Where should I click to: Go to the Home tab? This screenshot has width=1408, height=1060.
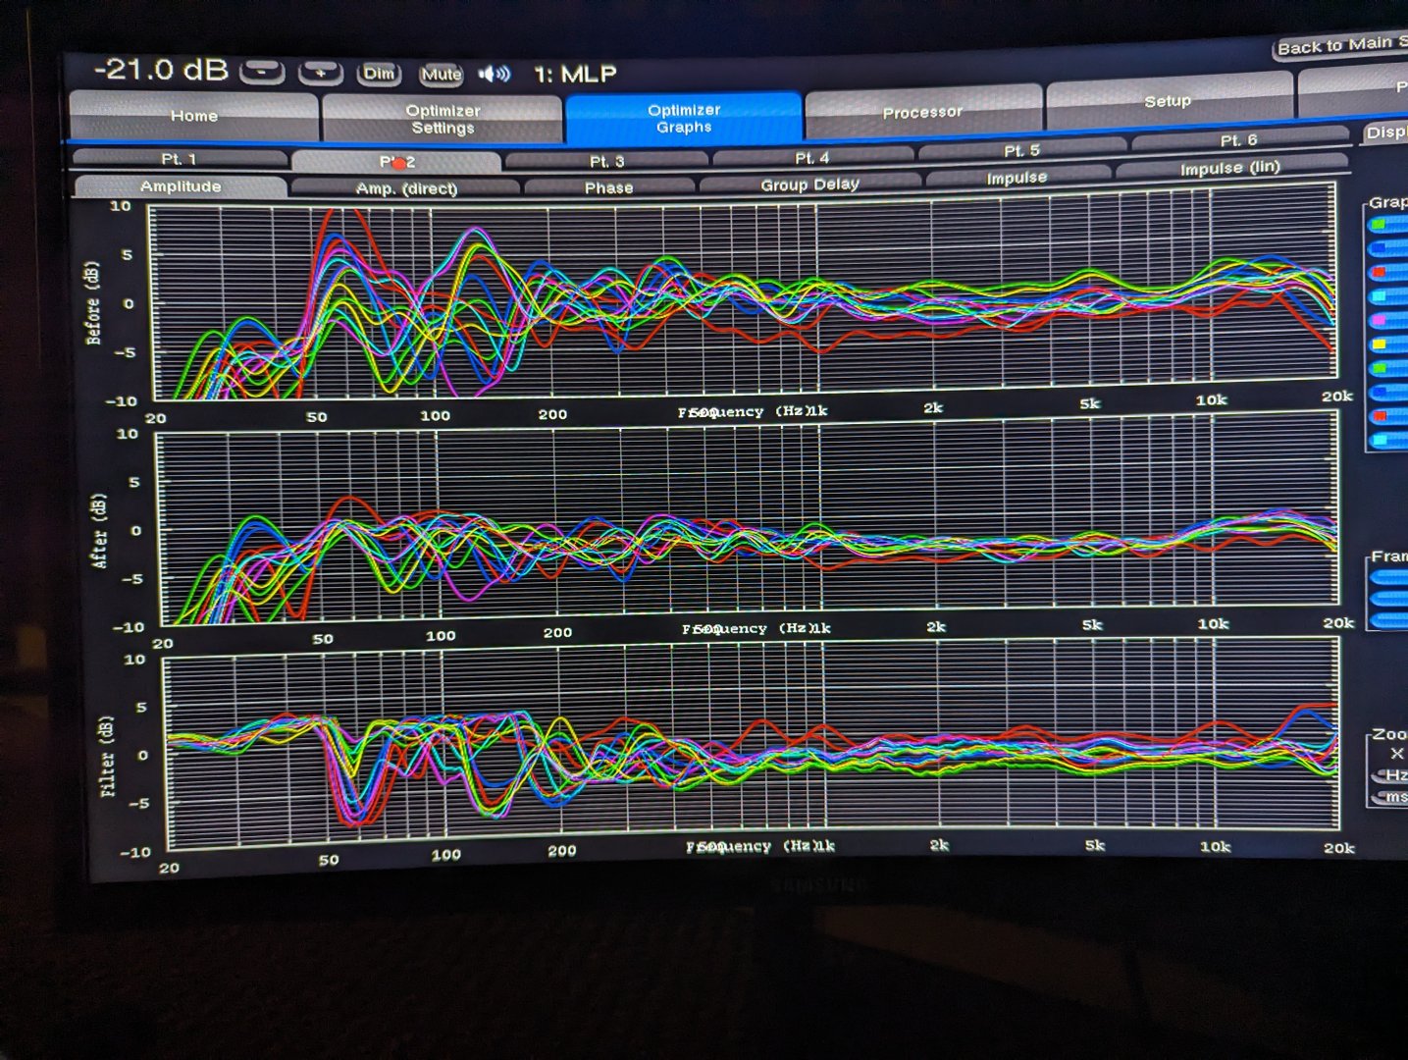pyautogui.click(x=194, y=116)
